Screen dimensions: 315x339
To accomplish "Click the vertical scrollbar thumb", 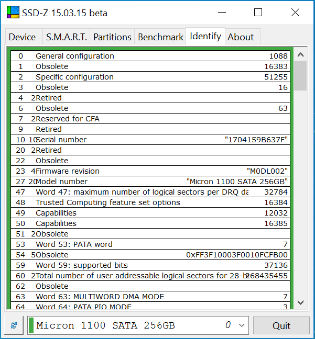I will [300, 76].
